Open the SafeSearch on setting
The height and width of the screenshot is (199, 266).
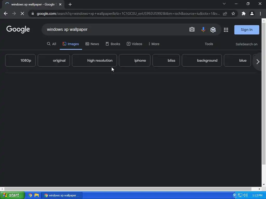[246, 44]
